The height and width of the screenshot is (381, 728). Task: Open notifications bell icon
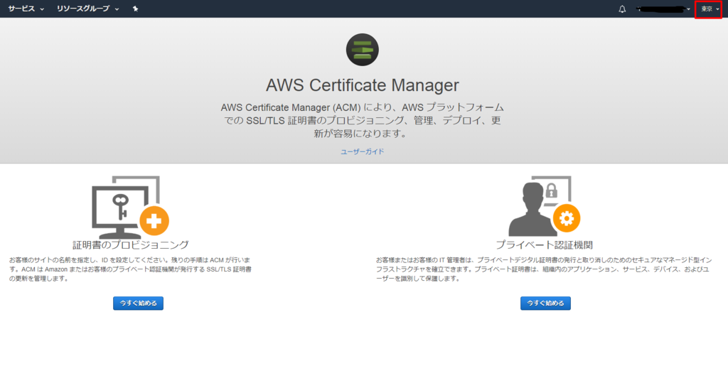click(622, 9)
